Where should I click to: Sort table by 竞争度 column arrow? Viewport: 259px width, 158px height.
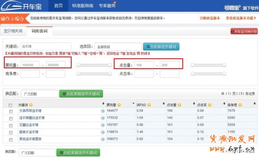coord(255,103)
